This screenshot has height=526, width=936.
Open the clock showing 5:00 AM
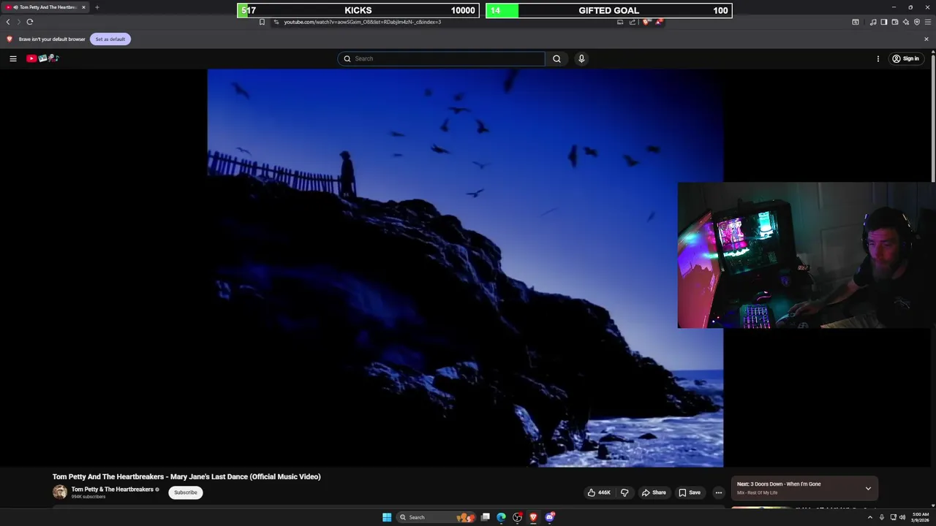(920, 517)
